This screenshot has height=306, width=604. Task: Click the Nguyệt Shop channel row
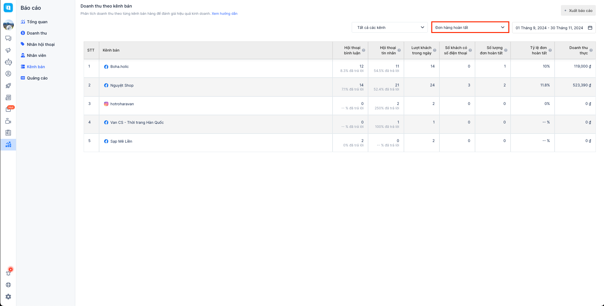(122, 85)
